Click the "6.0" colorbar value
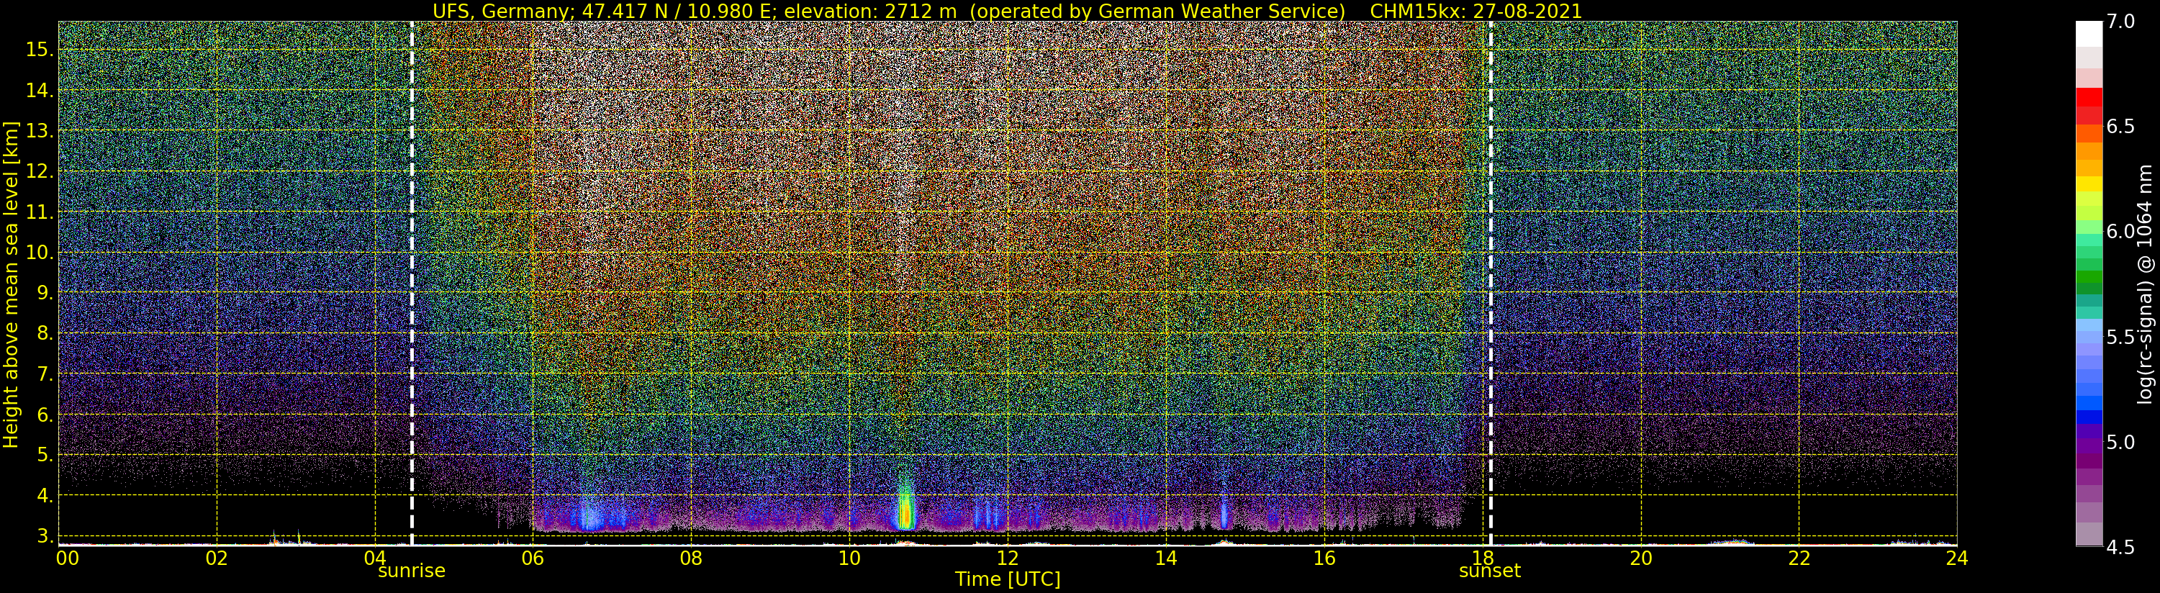 [2120, 232]
